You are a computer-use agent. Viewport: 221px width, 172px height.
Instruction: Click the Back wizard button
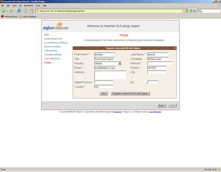[x=161, y=105]
